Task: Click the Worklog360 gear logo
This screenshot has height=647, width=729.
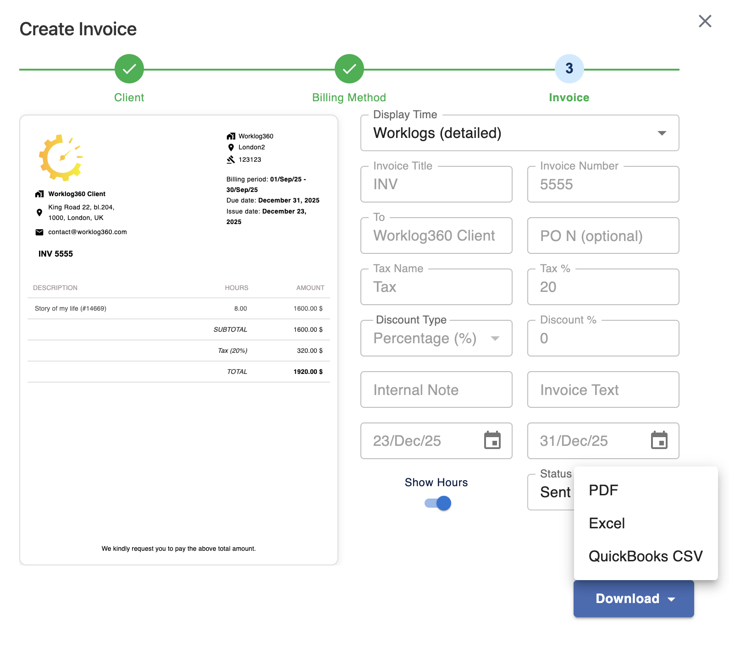Action: [61, 158]
